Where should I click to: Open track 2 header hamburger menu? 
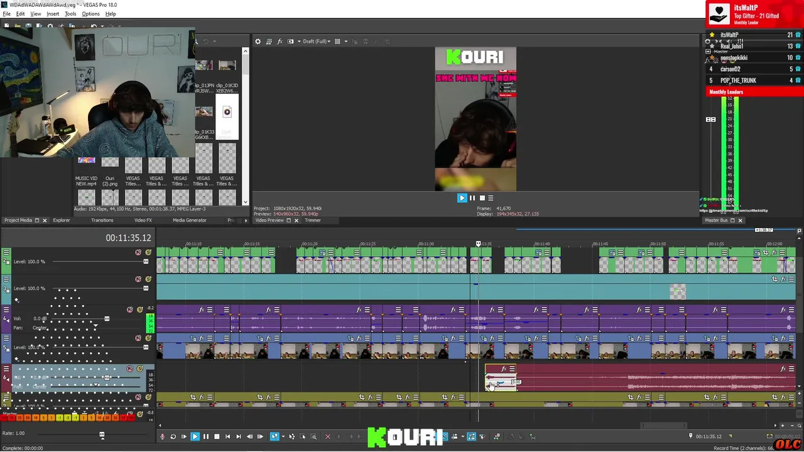tap(6, 252)
